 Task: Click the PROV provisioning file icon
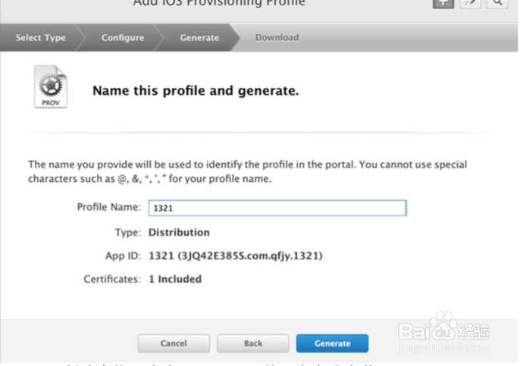[51, 87]
